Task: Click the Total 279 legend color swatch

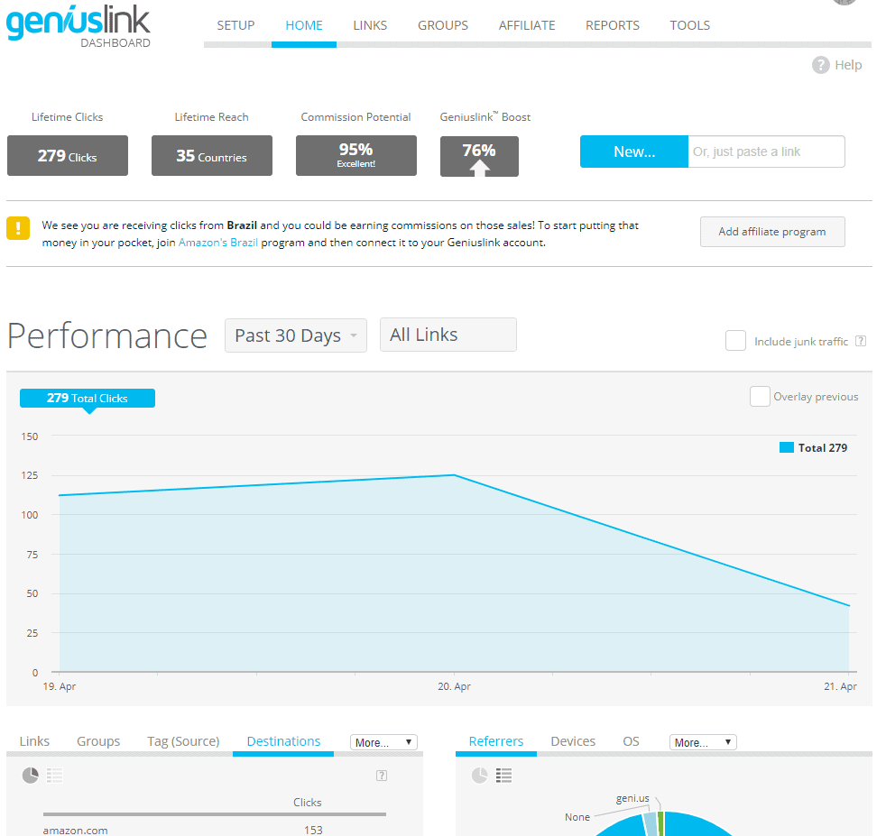Action: click(x=787, y=447)
